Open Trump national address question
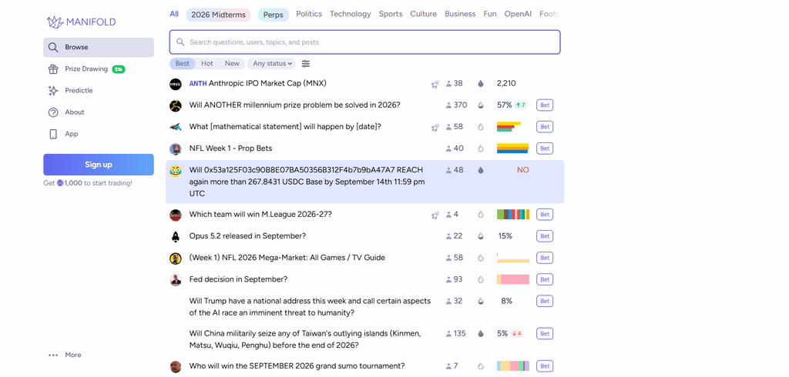The width and height of the screenshot is (789, 377). point(310,307)
